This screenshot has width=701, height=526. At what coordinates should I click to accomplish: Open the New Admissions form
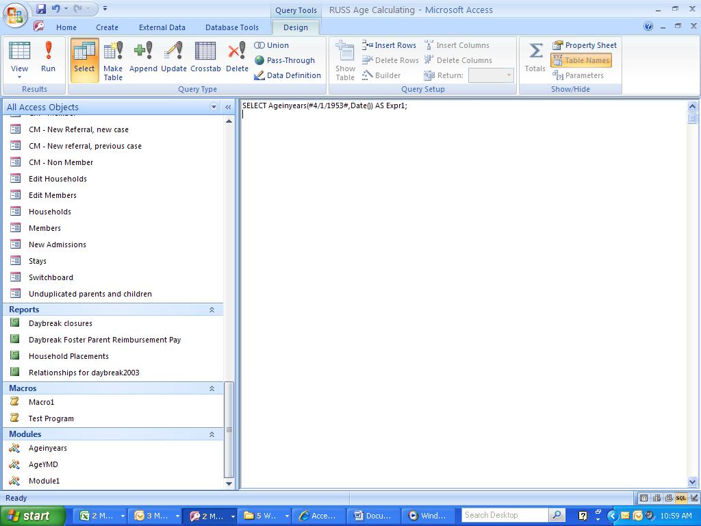[58, 245]
